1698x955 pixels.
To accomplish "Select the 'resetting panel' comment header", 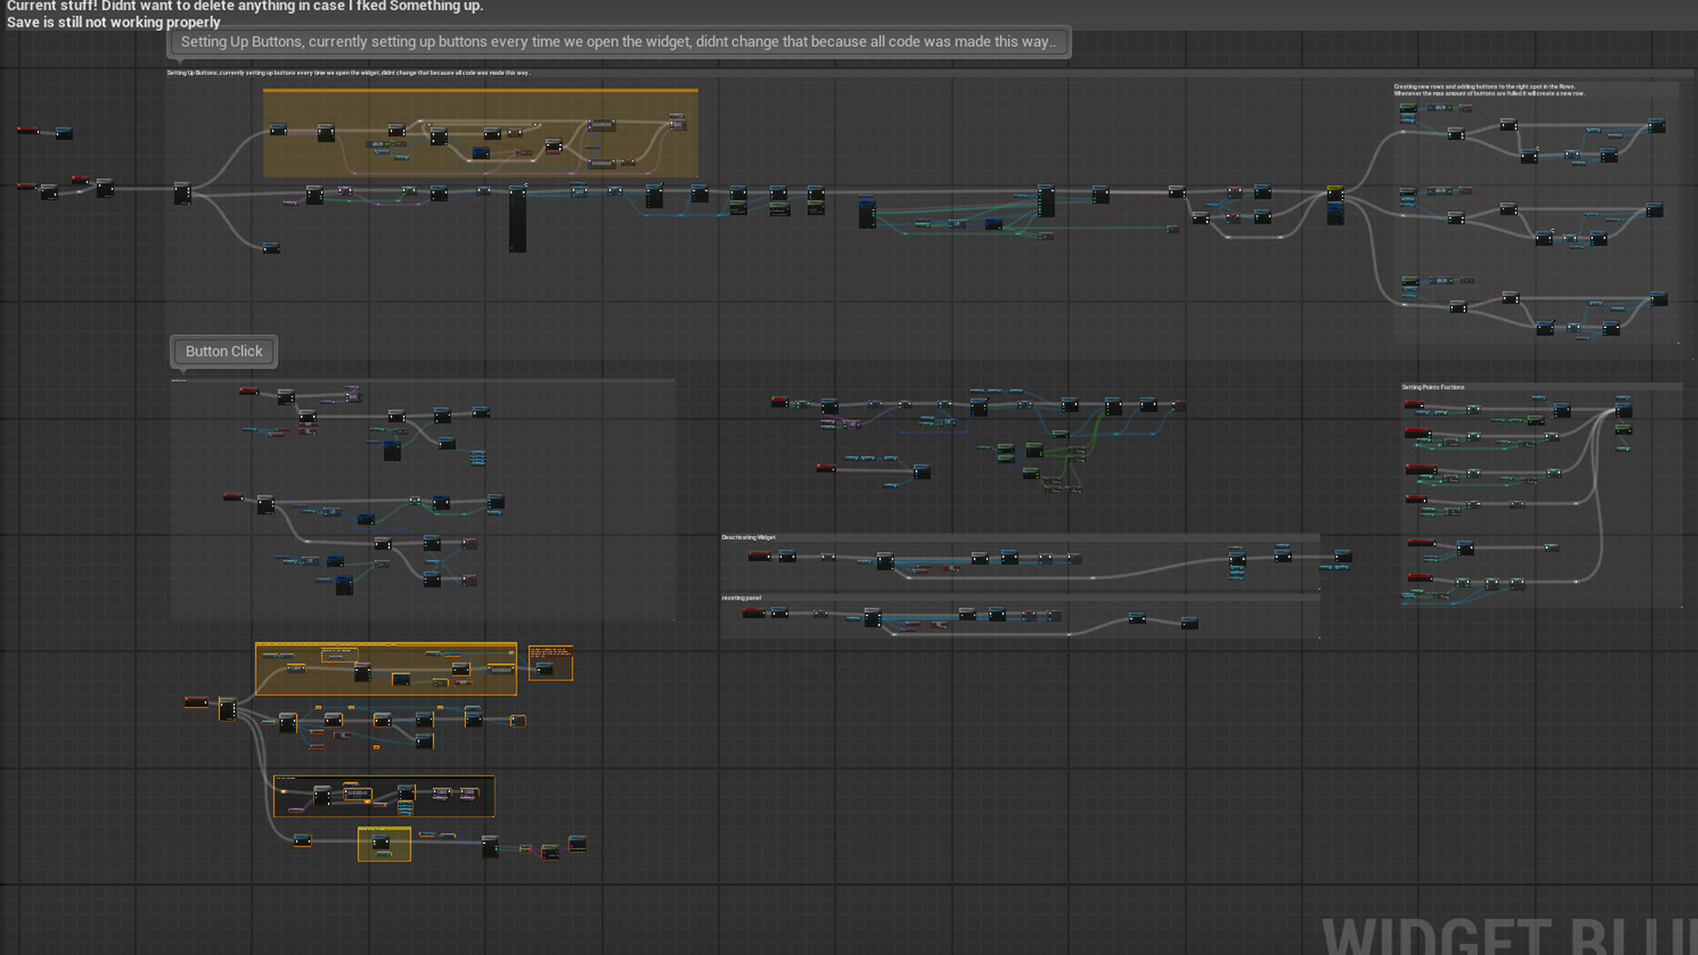I will coord(741,598).
